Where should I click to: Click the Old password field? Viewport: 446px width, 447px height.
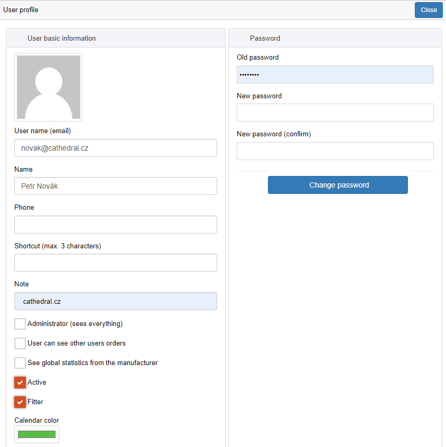click(x=335, y=74)
